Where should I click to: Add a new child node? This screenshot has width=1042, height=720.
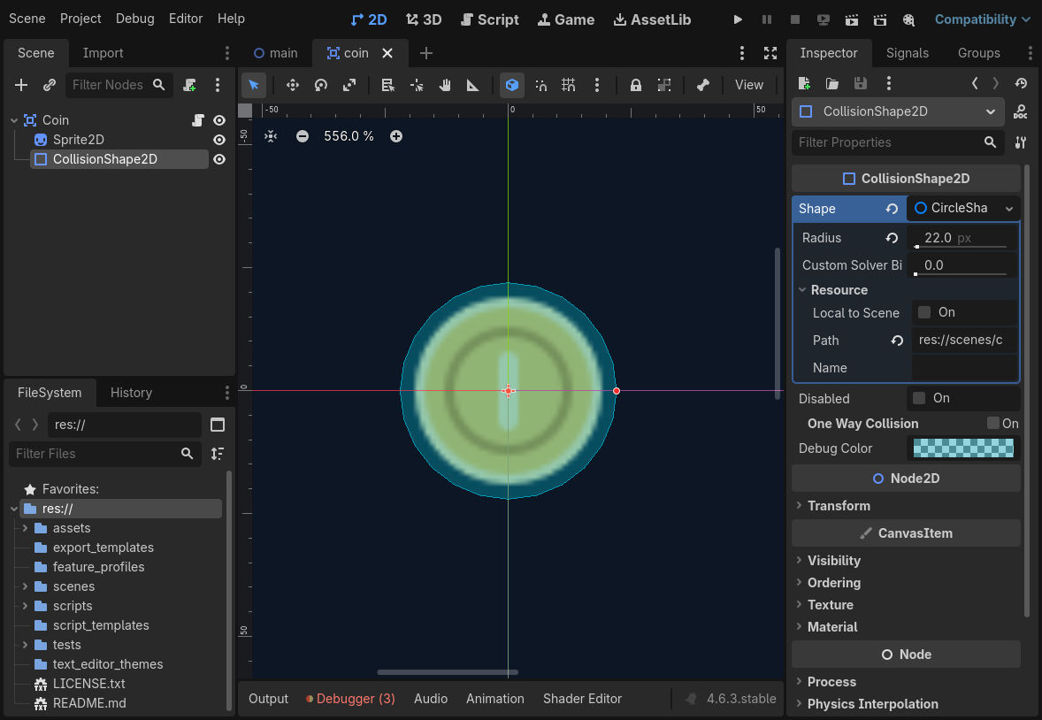click(21, 85)
